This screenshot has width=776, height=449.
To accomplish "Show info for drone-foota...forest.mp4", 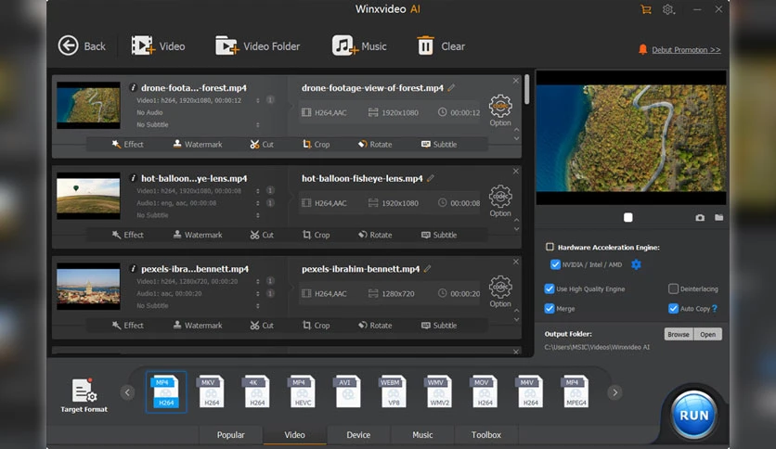I will tap(133, 87).
